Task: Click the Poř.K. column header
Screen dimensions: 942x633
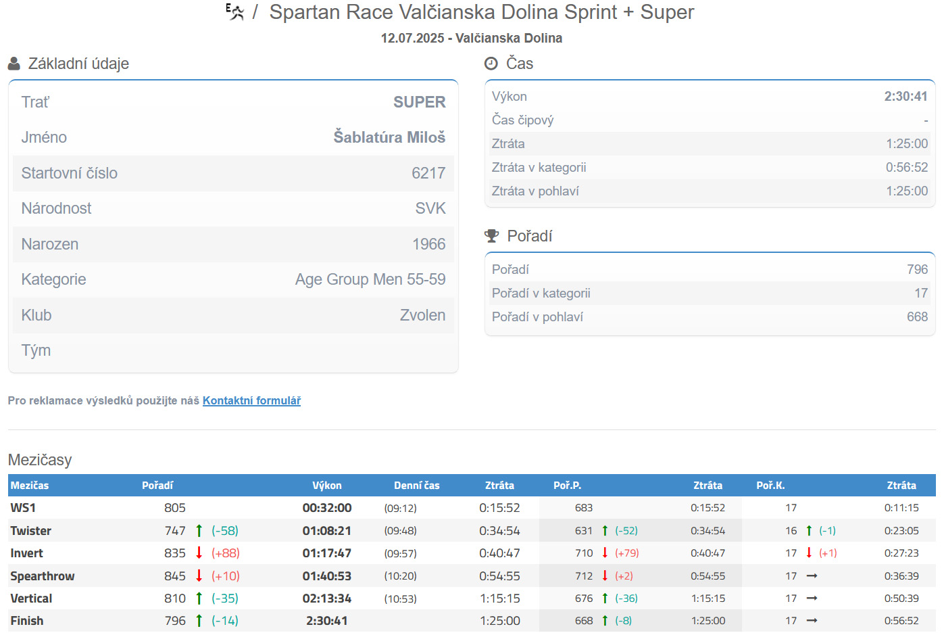Action: [x=770, y=486]
